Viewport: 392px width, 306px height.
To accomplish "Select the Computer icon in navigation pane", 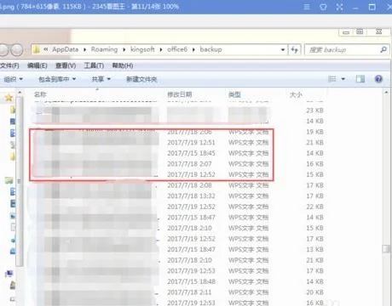I will (x=9, y=274).
